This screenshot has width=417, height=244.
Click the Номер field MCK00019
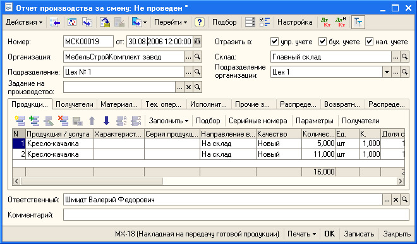click(x=88, y=42)
